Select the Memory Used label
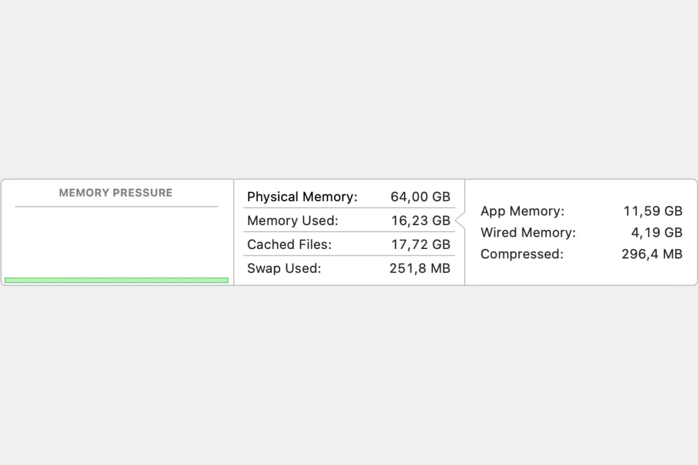Screen dimensions: 698x465 coord(293,220)
